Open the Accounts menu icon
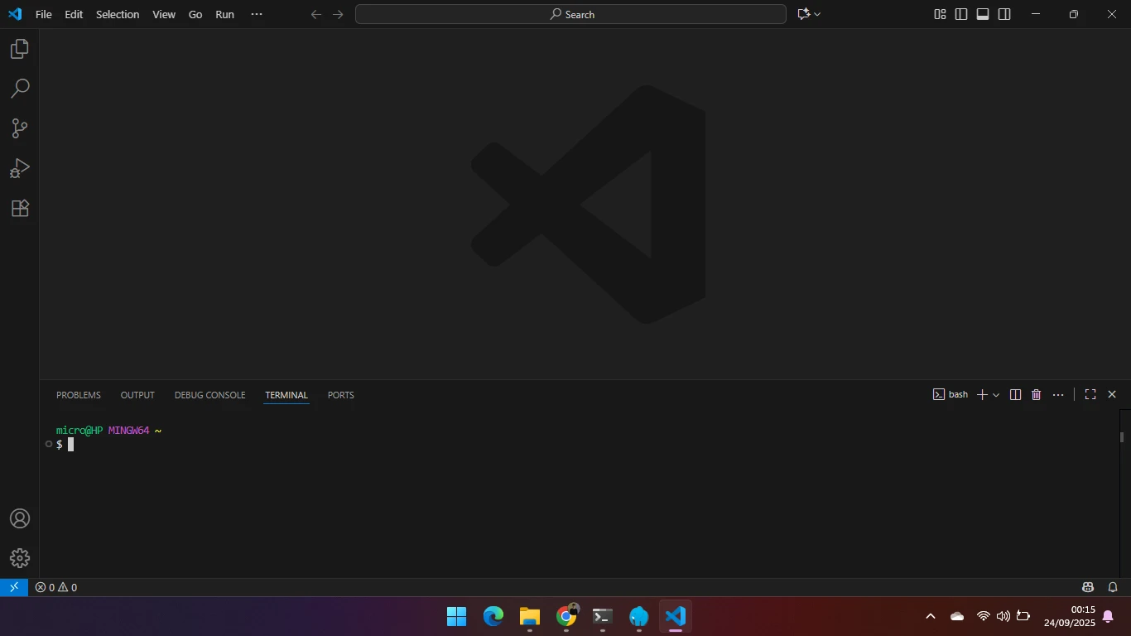This screenshot has height=636, width=1131. [x=20, y=518]
